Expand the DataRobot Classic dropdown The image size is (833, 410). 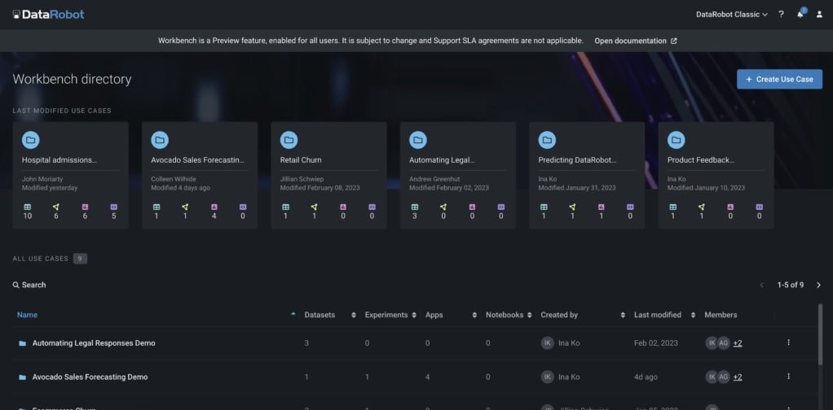pyautogui.click(x=732, y=15)
